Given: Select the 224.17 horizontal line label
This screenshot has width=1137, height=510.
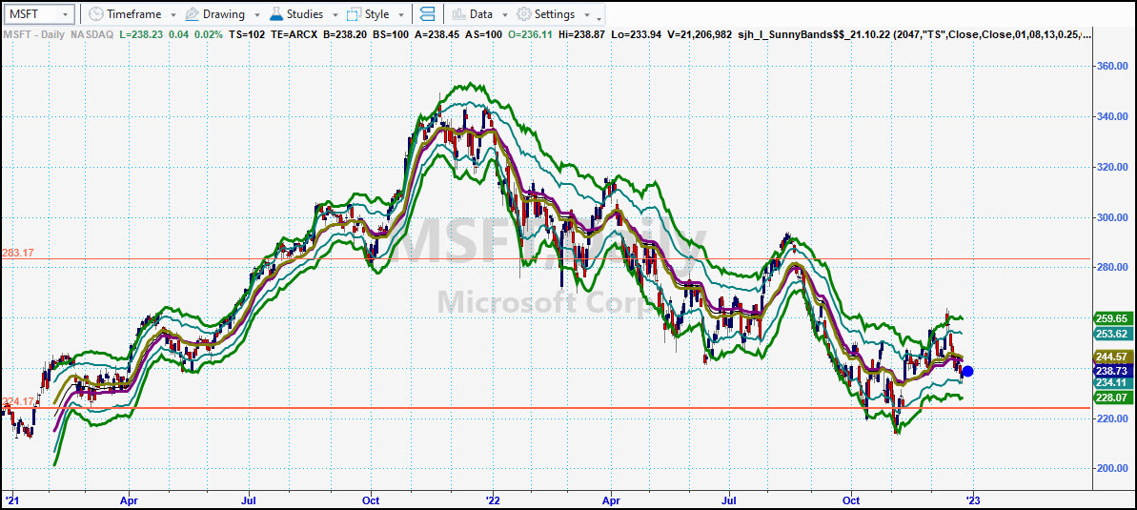Looking at the screenshot, I should pos(17,401).
